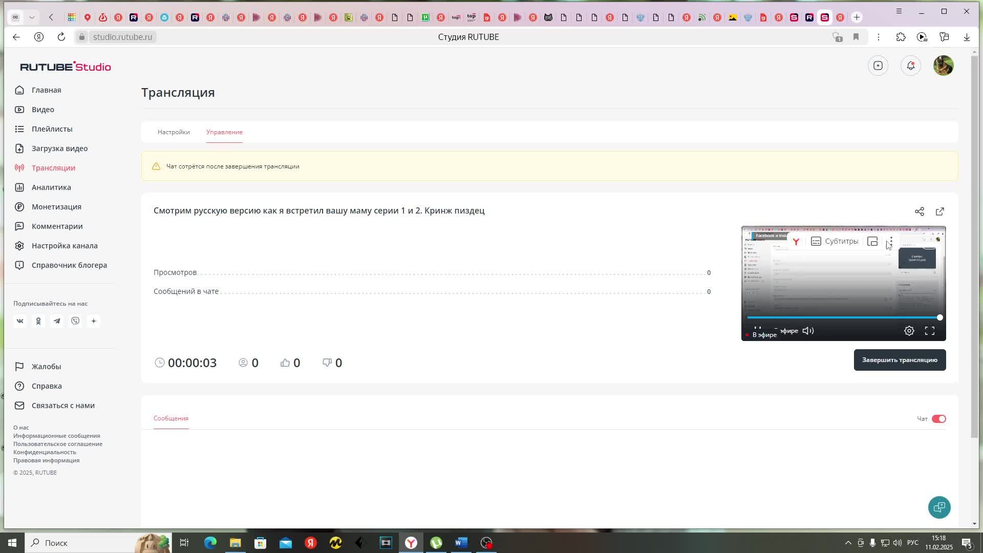The height and width of the screenshot is (553, 983).
Task: Toggle the Чат switch off
Action: coord(938,419)
